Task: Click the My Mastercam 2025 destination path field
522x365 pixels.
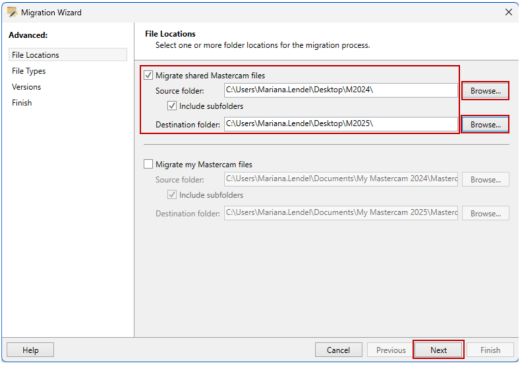Action: pos(341,213)
